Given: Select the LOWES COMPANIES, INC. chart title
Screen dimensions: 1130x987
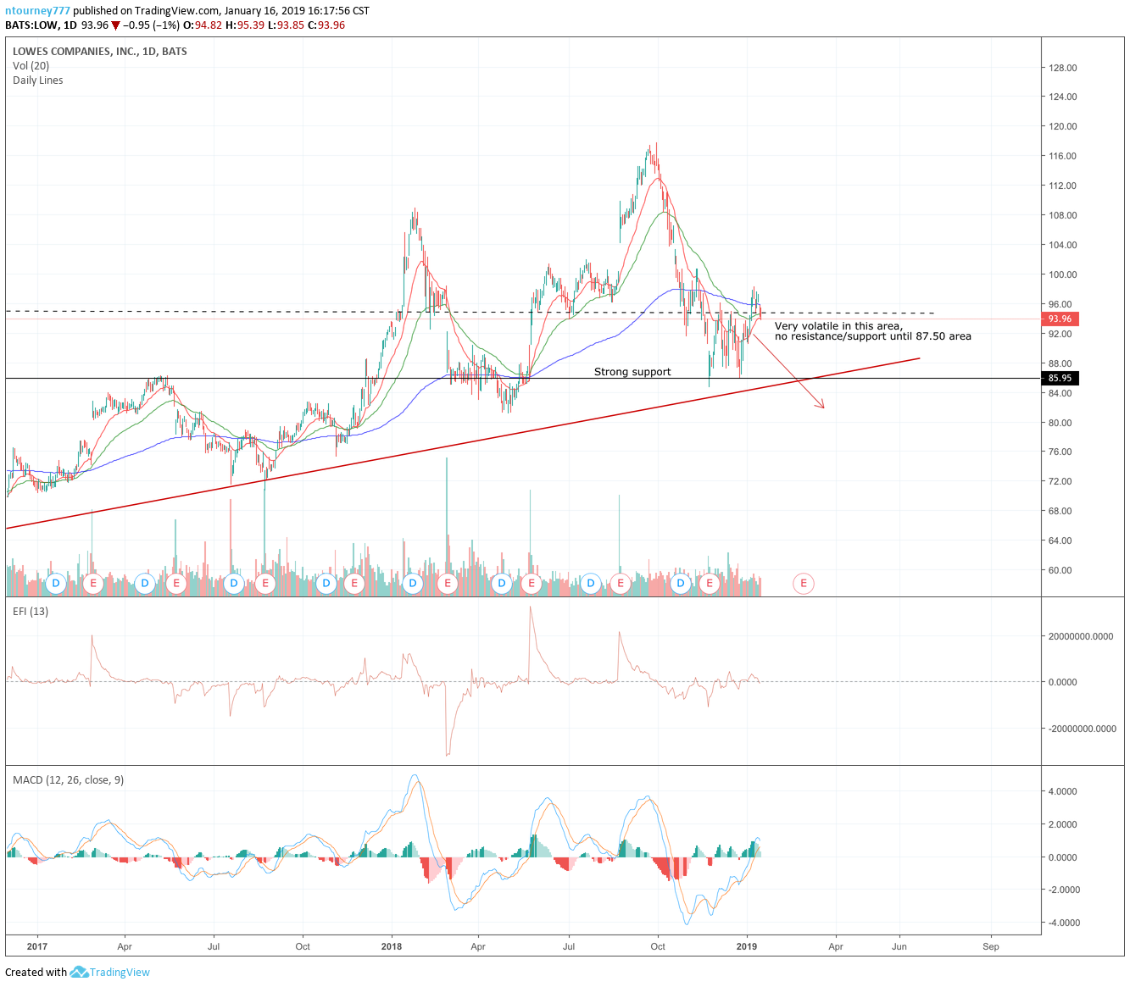Looking at the screenshot, I should 100,52.
